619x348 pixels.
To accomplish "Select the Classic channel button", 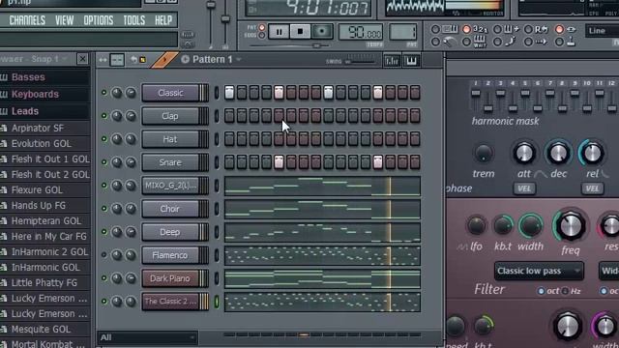I will tap(170, 93).
